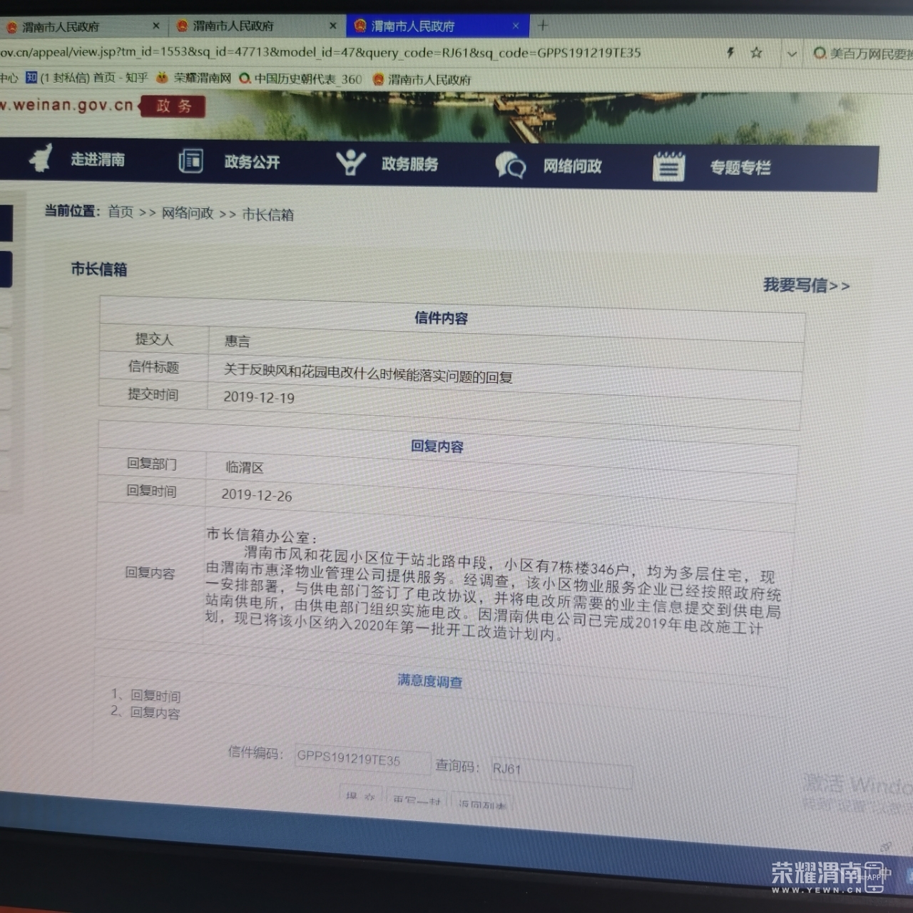Close the middle 渭南市人民政府 tab

332,26
